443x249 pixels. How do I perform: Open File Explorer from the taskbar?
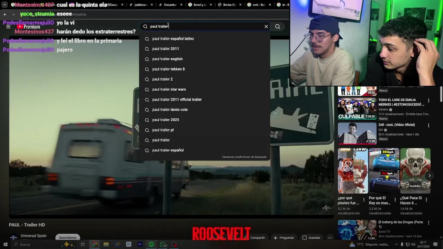pos(106,245)
